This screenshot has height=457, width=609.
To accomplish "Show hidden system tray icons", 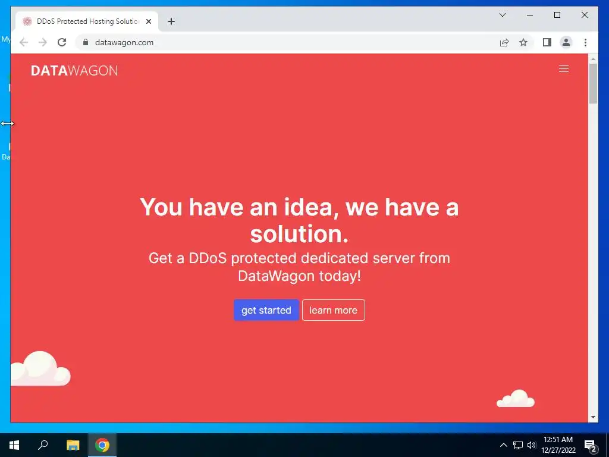I will pos(503,445).
